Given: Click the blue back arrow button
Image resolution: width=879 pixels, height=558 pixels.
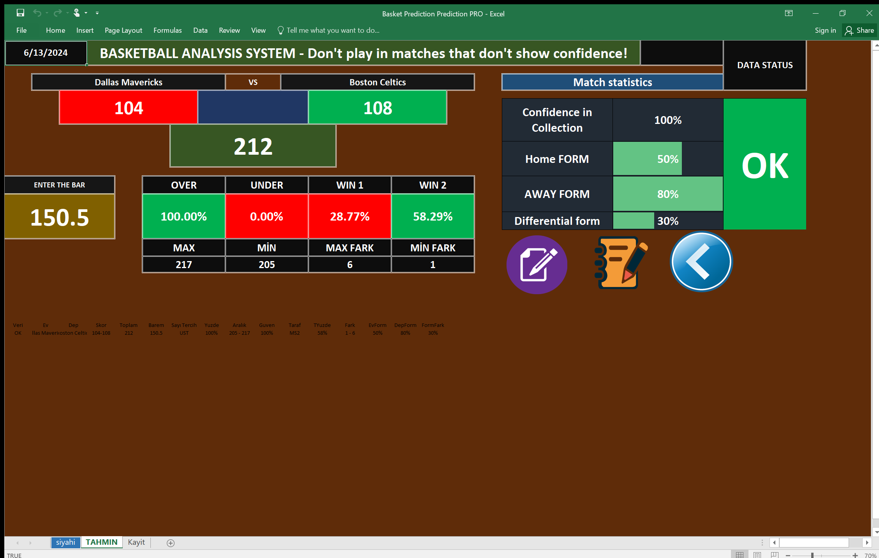Looking at the screenshot, I should pos(701,261).
